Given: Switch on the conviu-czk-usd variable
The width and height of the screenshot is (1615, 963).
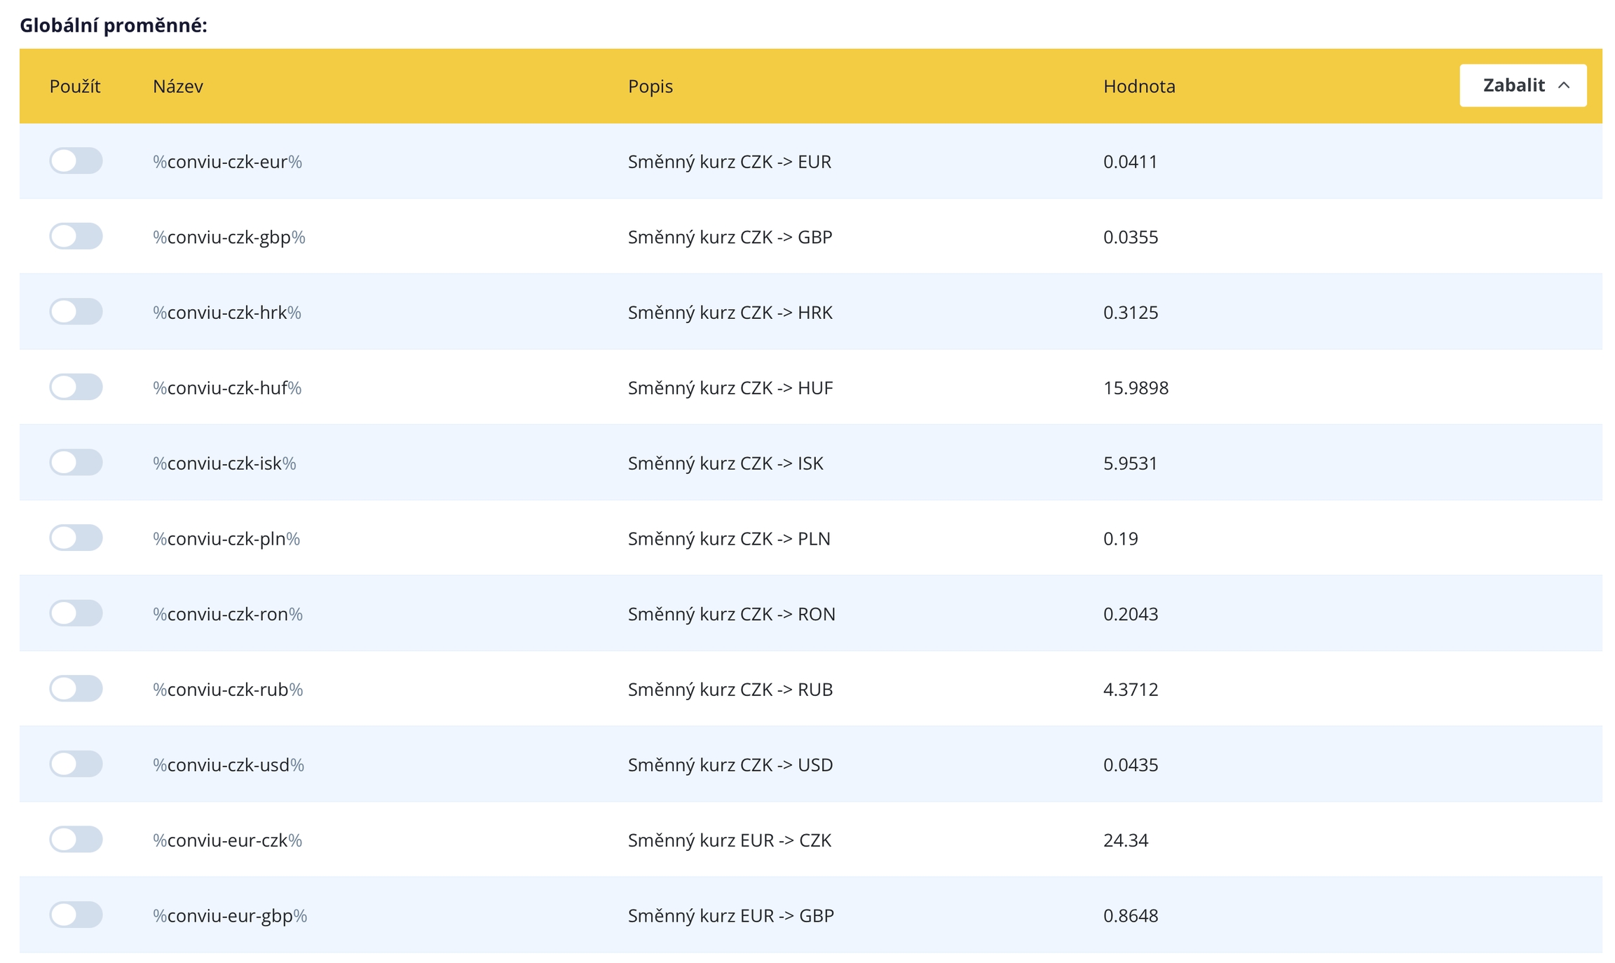Looking at the screenshot, I should point(76,763).
